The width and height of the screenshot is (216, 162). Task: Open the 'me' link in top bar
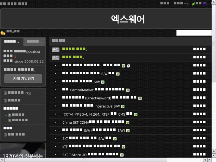(186, 4)
